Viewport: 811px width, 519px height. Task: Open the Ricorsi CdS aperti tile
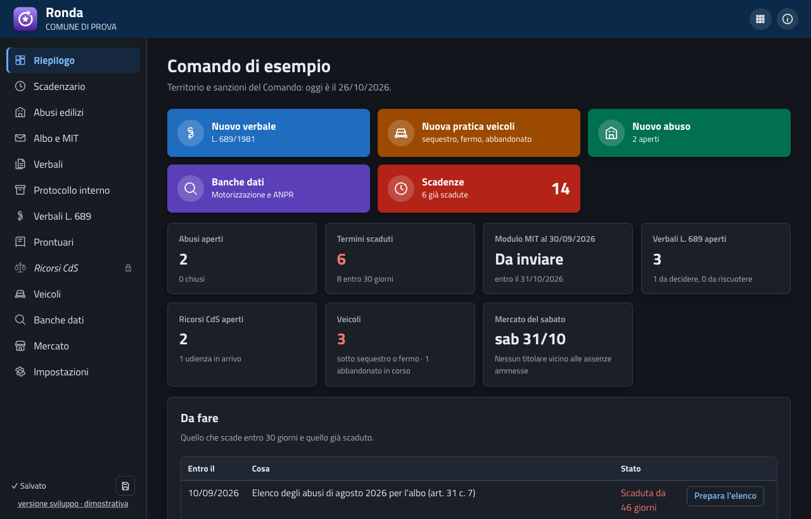coord(242,344)
